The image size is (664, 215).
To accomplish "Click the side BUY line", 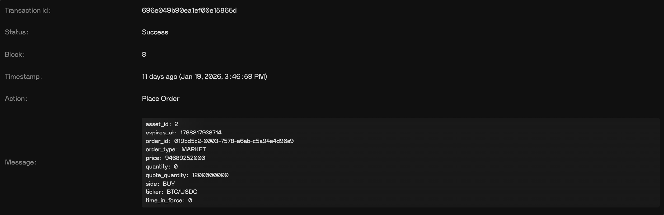I will pyautogui.click(x=160, y=184).
